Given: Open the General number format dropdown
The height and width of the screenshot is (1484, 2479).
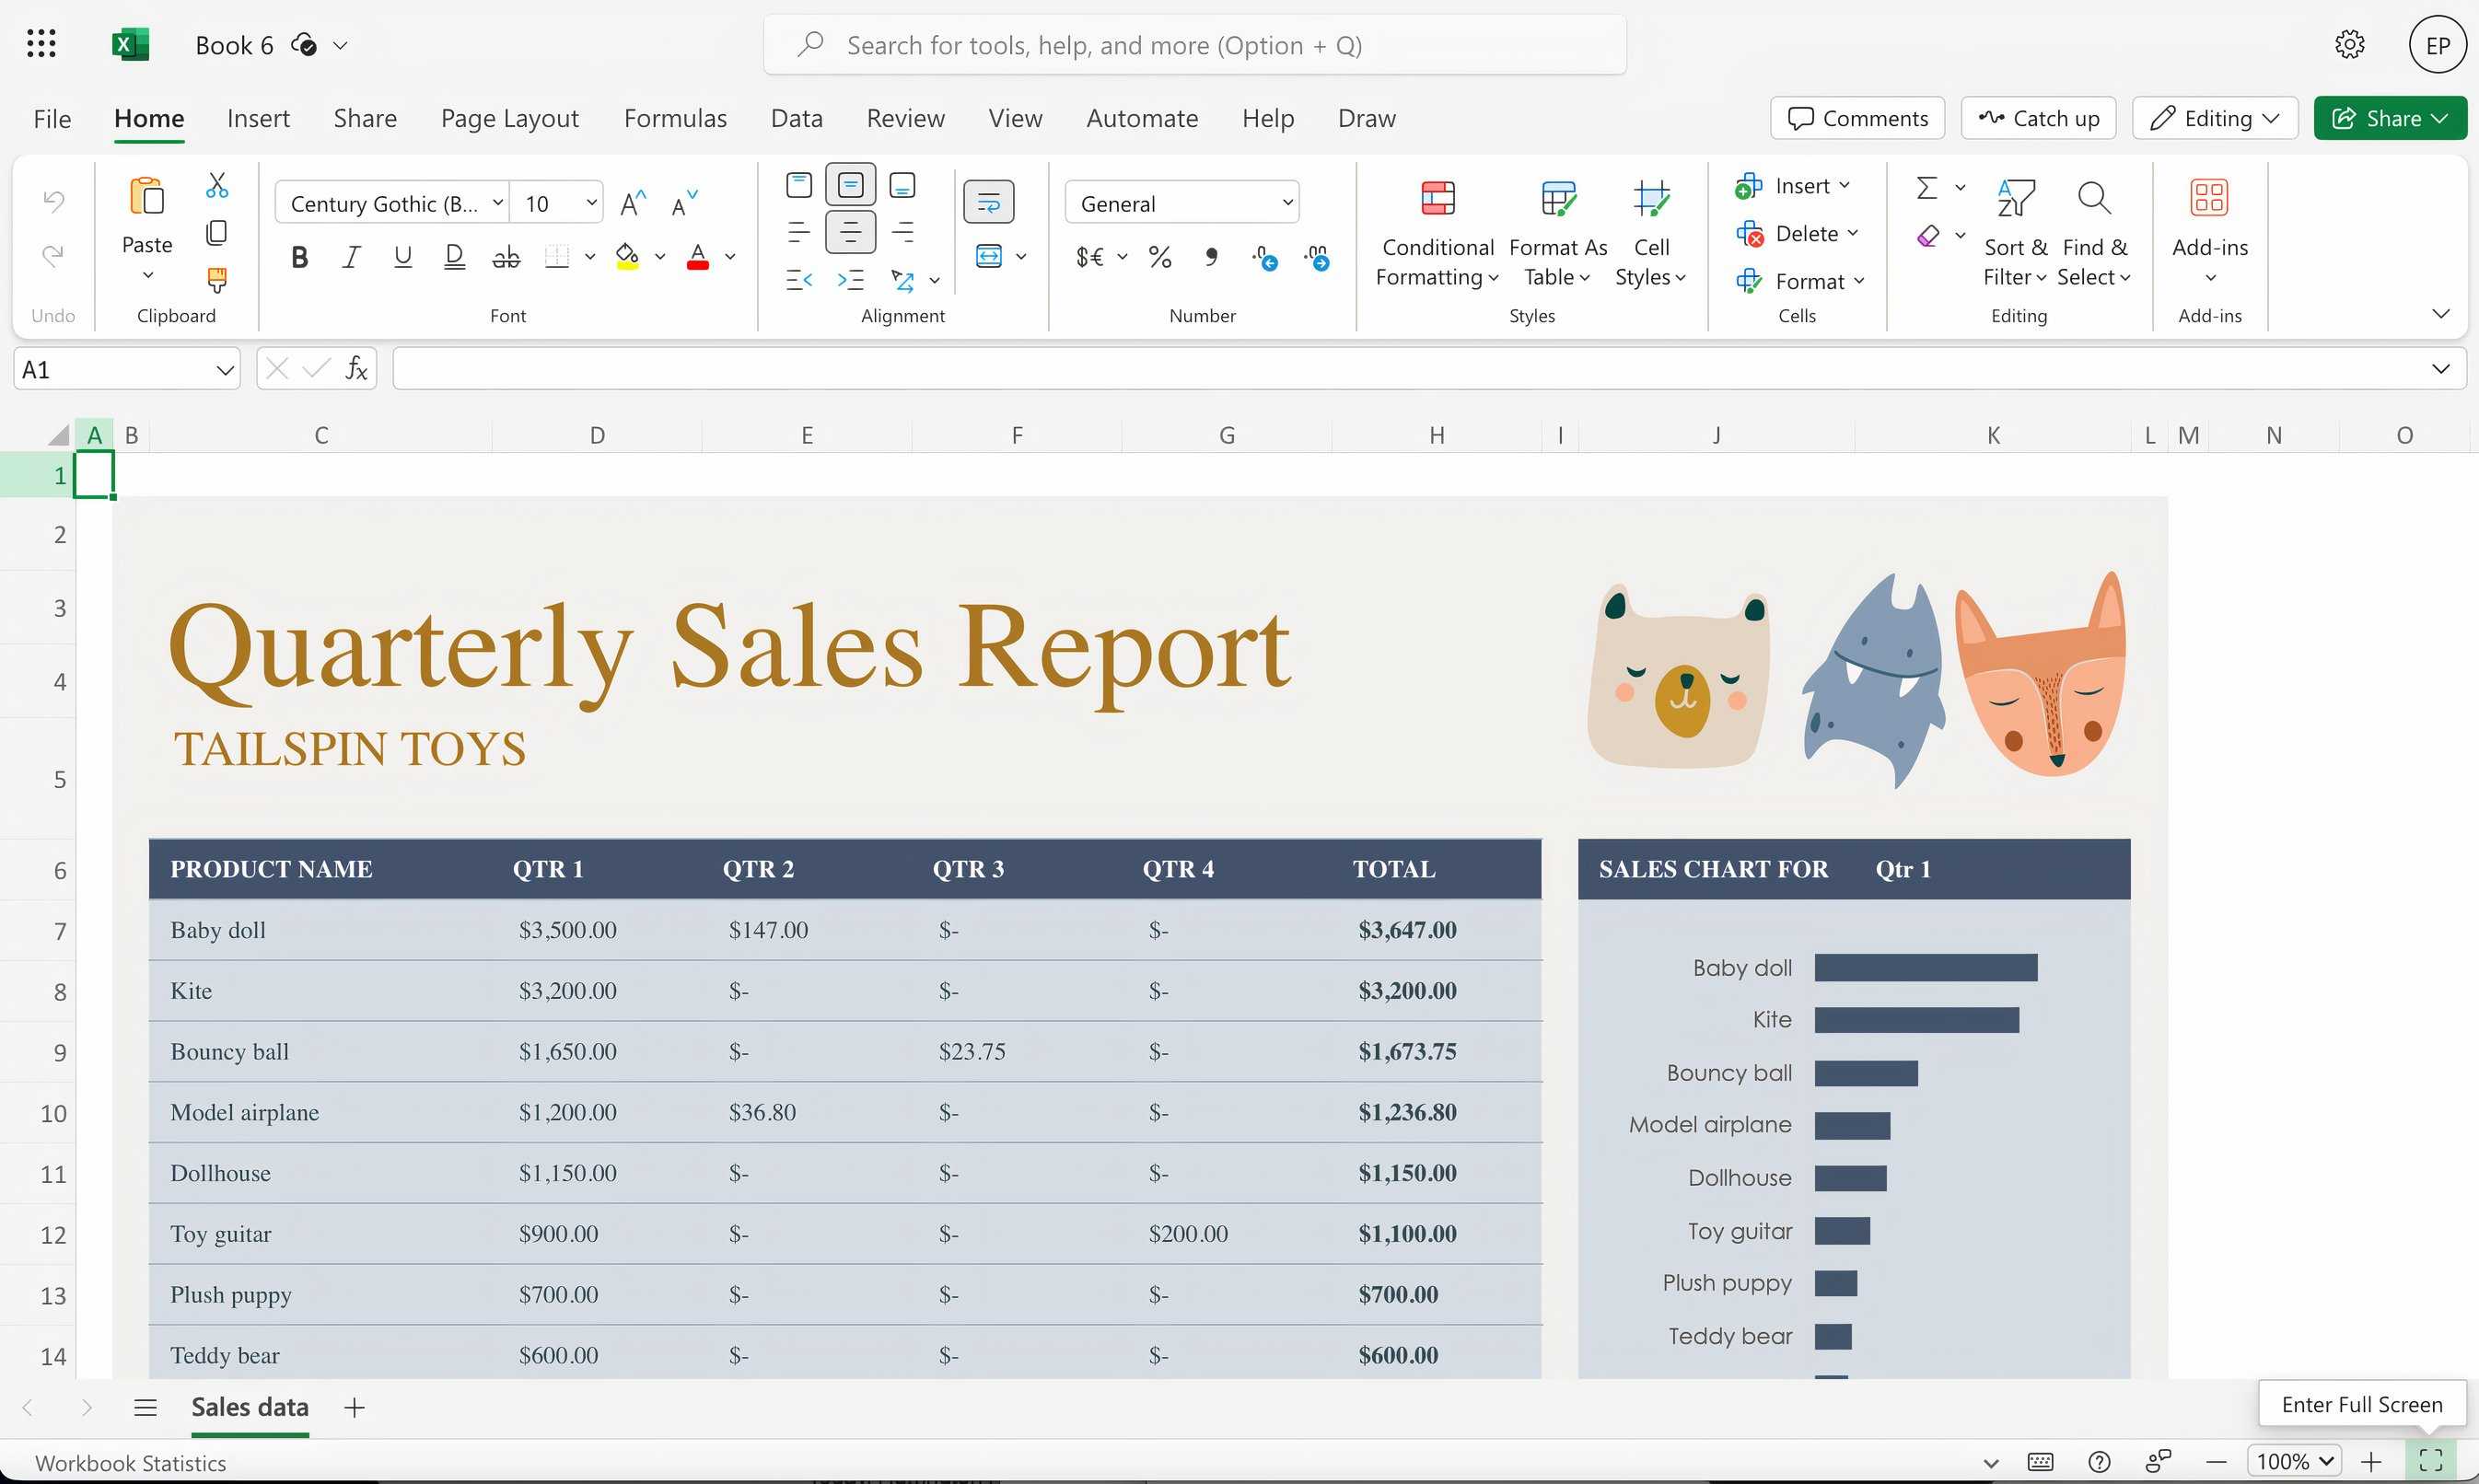Looking at the screenshot, I should click(x=1287, y=203).
